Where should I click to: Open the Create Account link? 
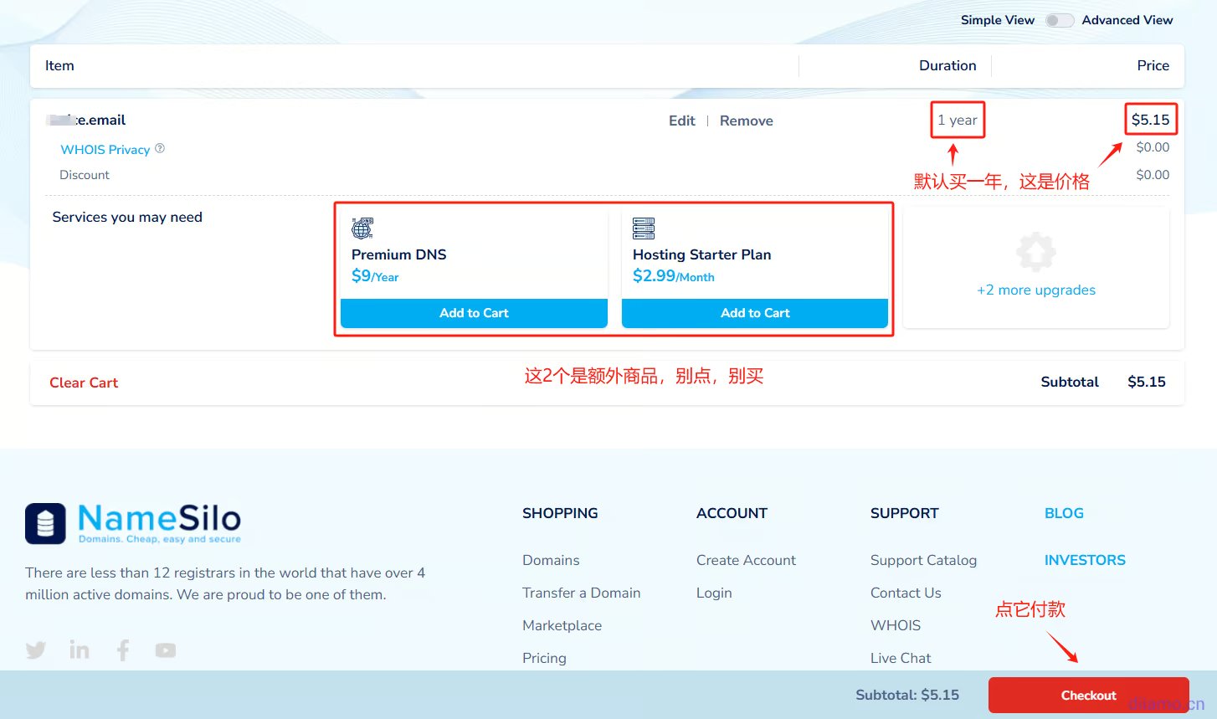(x=746, y=560)
